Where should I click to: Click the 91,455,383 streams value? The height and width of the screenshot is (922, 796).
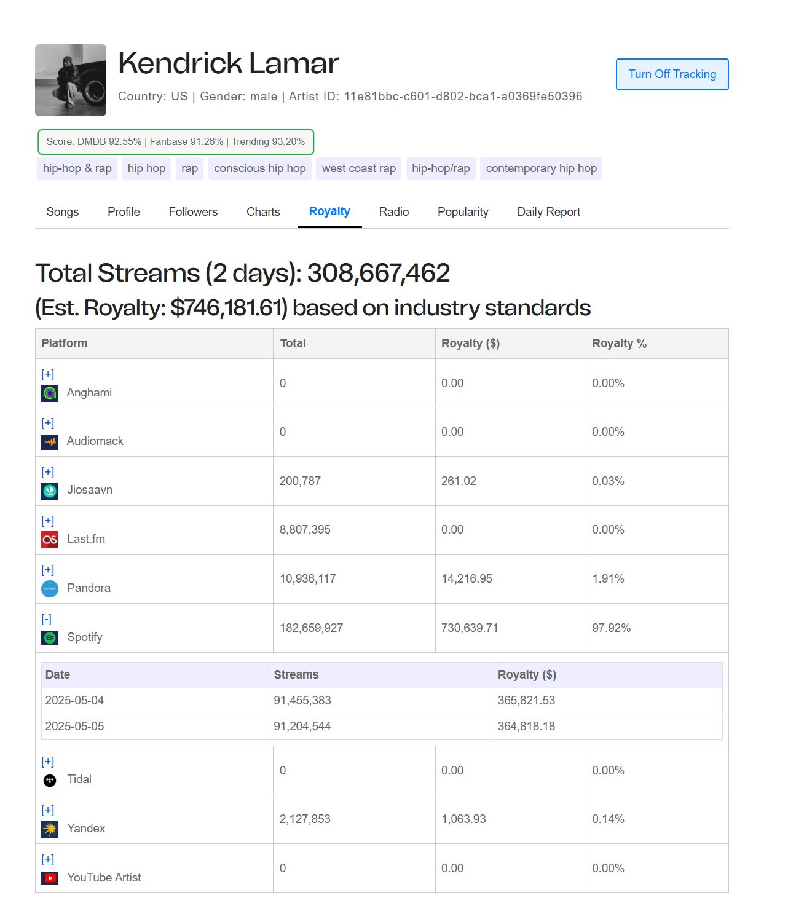point(302,701)
